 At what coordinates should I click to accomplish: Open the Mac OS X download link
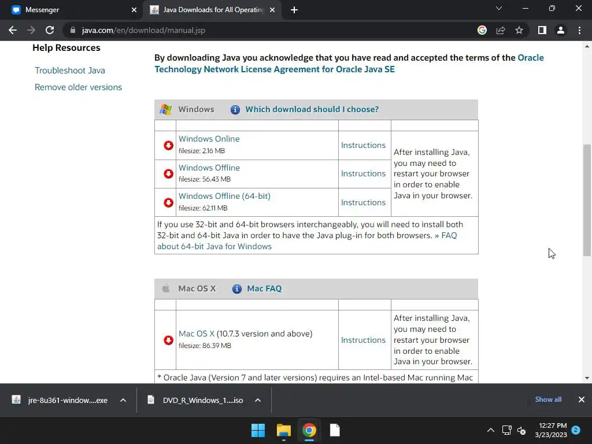click(x=197, y=334)
